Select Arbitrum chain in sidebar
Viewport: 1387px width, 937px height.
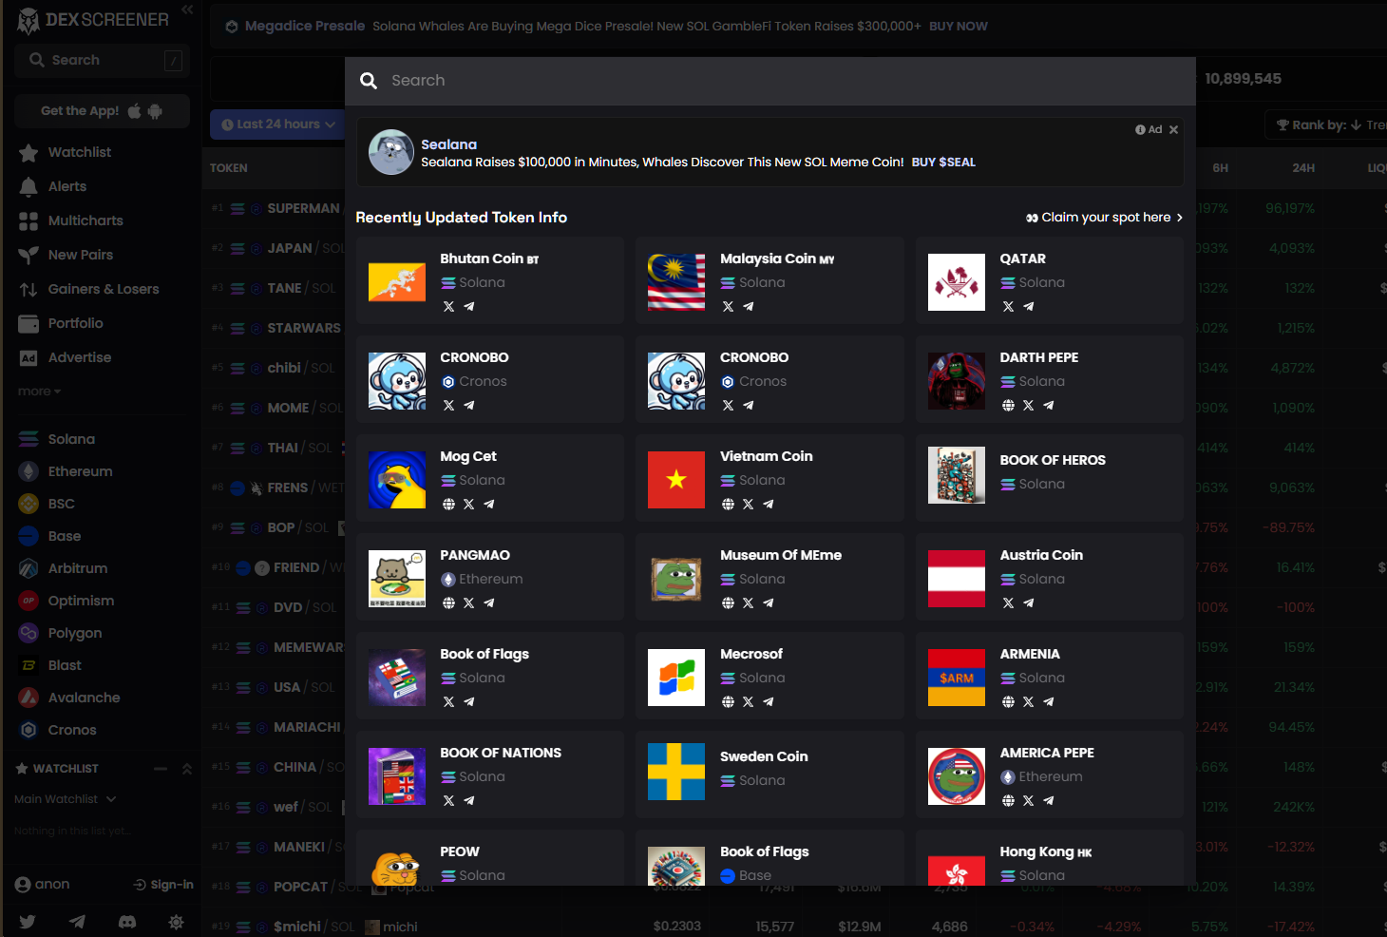tap(64, 568)
